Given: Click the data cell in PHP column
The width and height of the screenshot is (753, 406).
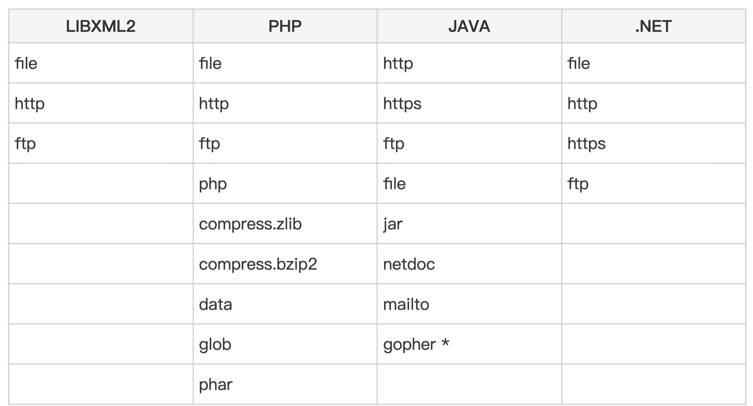Looking at the screenshot, I should click(x=216, y=304).
